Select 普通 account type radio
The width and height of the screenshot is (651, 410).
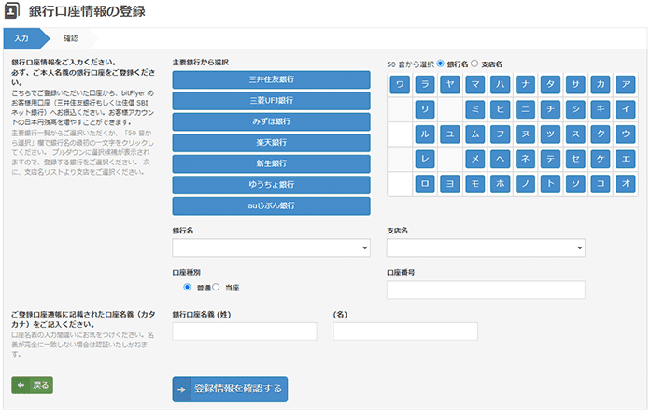pyautogui.click(x=187, y=287)
